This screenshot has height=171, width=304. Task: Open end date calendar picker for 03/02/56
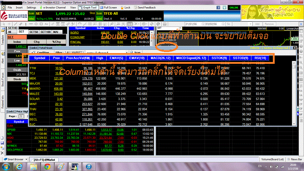click(223, 24)
